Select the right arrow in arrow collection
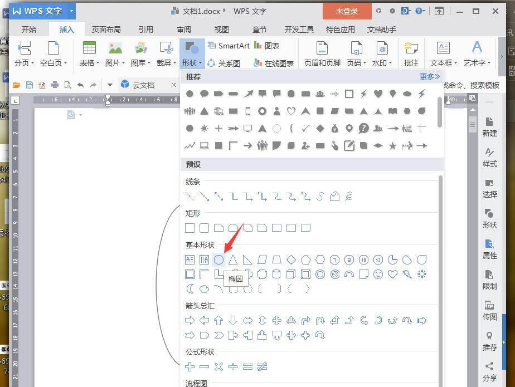This screenshot has height=387, width=515. click(190, 320)
